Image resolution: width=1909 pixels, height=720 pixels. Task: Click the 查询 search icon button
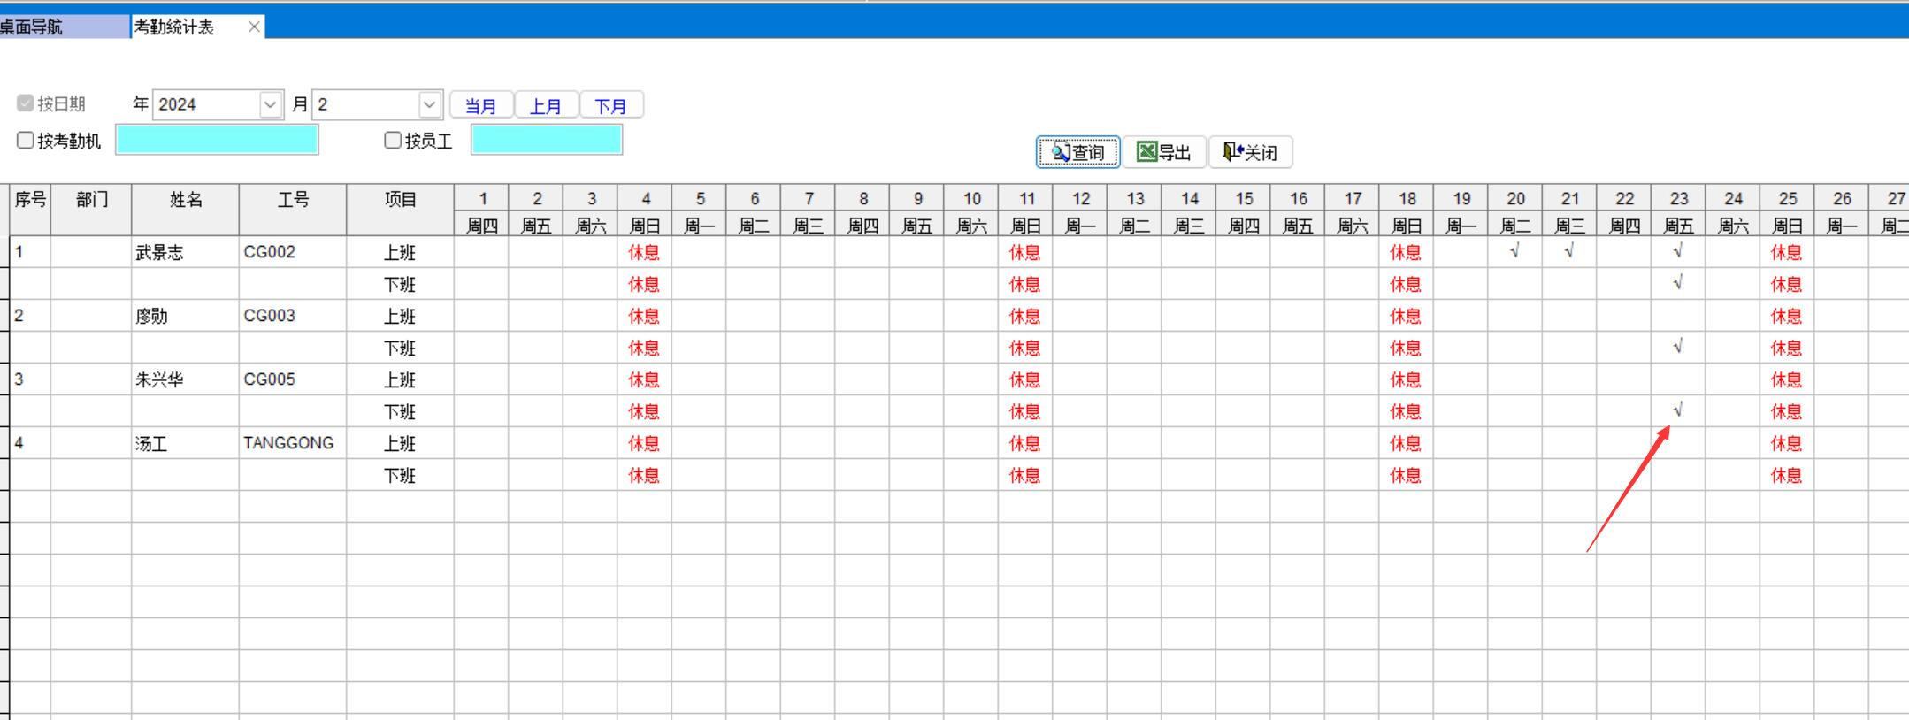(x=1061, y=153)
